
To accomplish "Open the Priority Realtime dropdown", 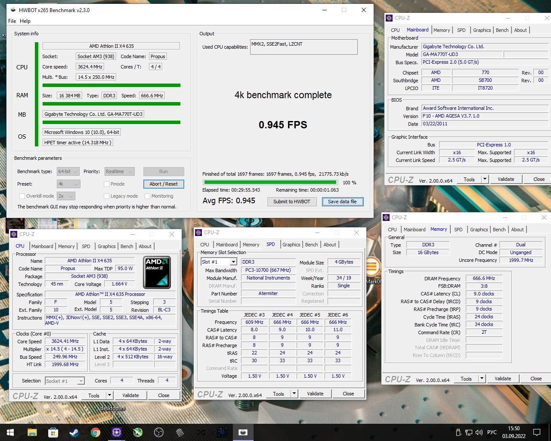I will [120, 171].
